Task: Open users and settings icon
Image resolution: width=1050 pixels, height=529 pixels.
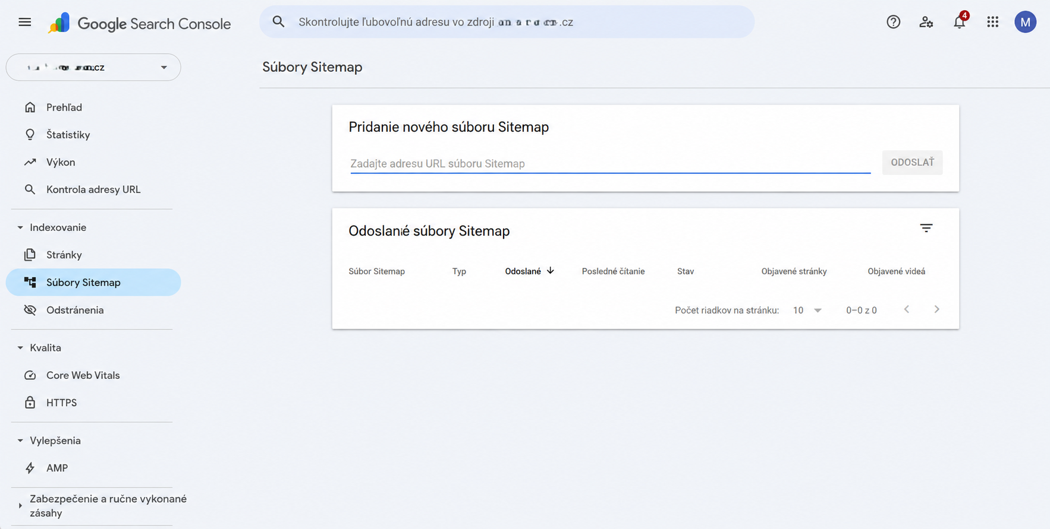Action: pyautogui.click(x=926, y=22)
